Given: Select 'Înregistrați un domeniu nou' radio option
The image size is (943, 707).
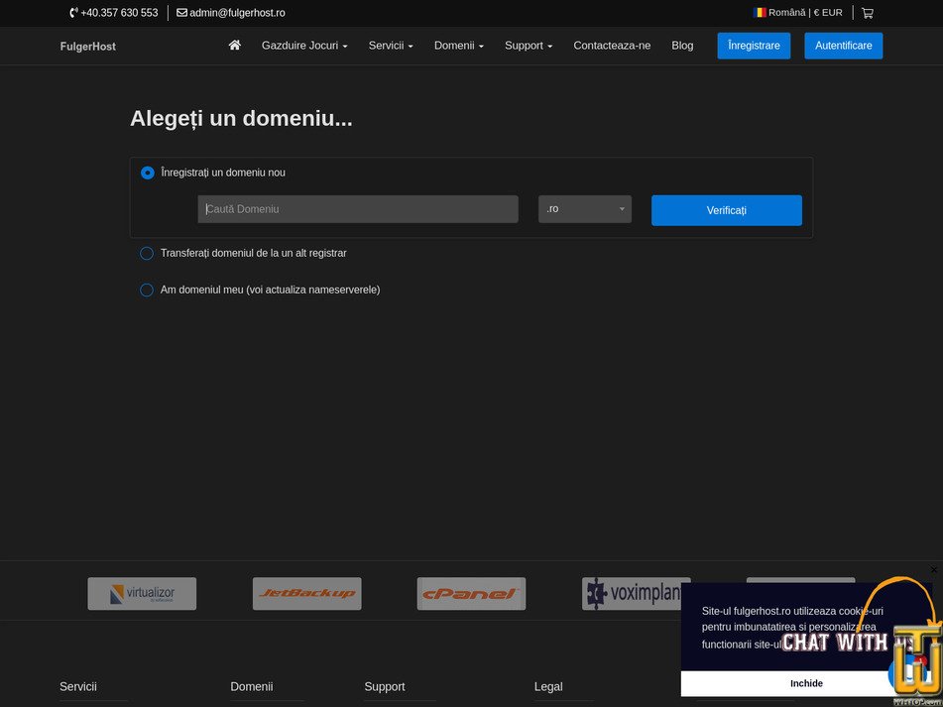Looking at the screenshot, I should pyautogui.click(x=147, y=172).
